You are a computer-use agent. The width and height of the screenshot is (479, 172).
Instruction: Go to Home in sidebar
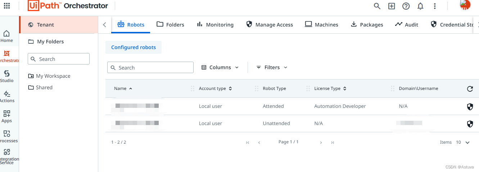click(6, 37)
